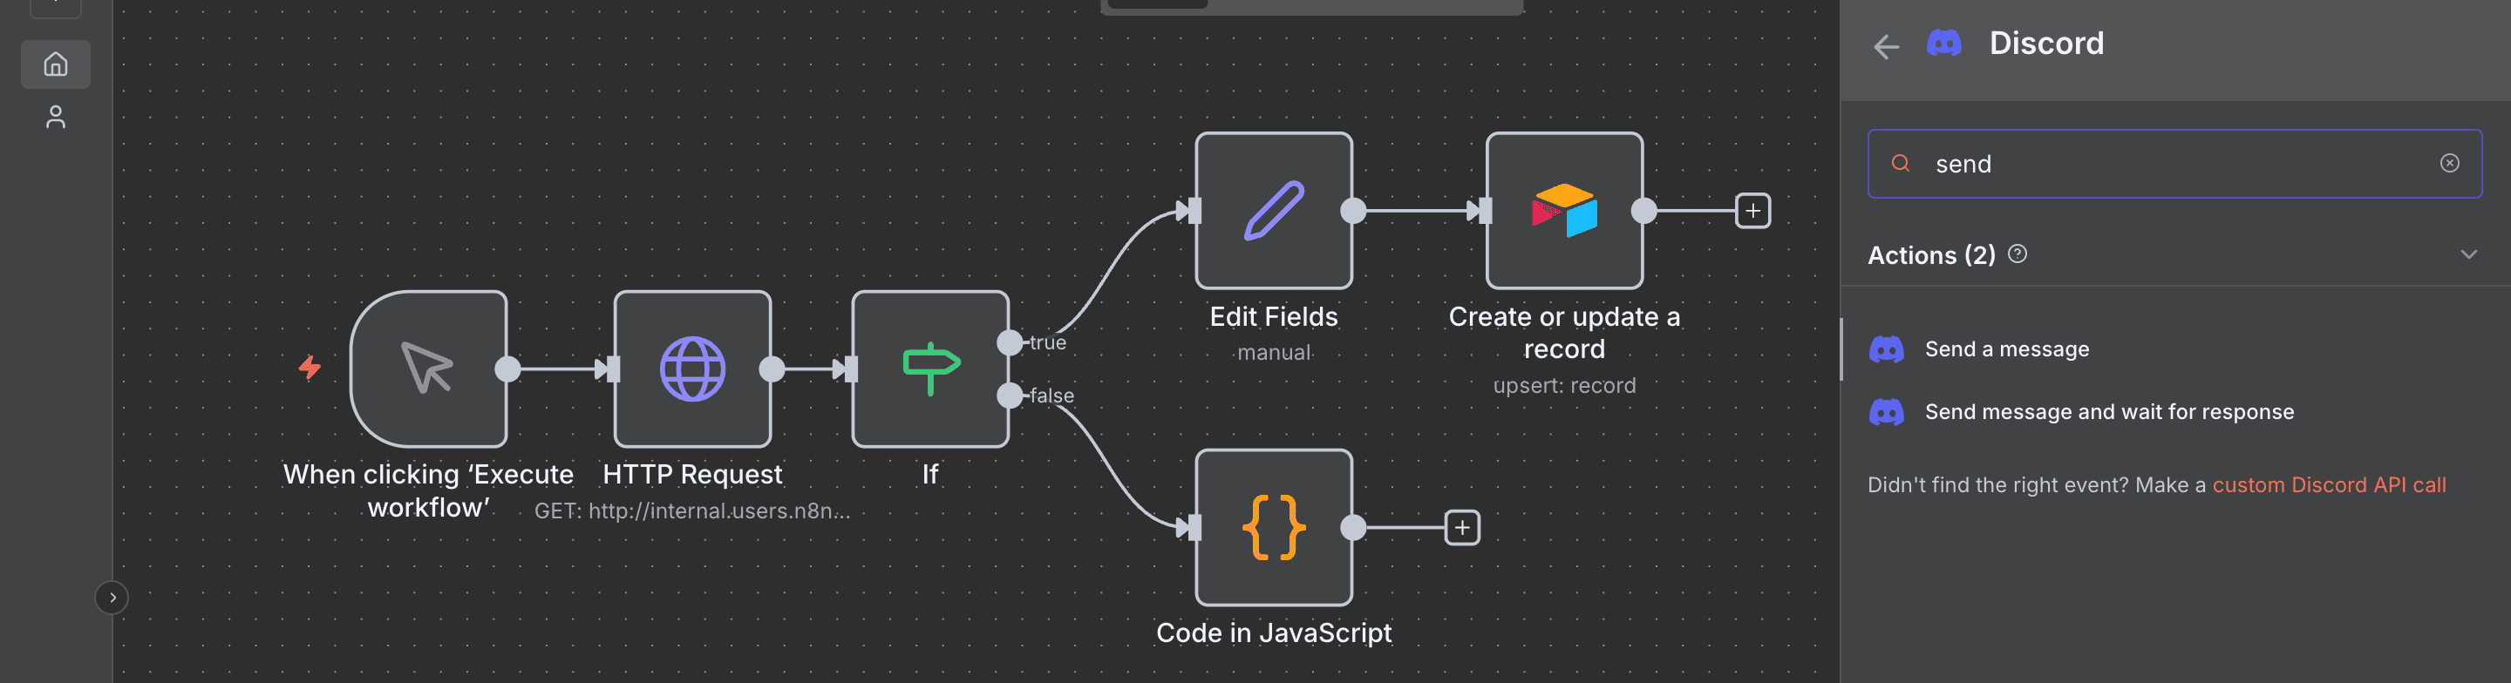Choose 'Send message and wait for response'
2511x683 pixels.
2174,411
